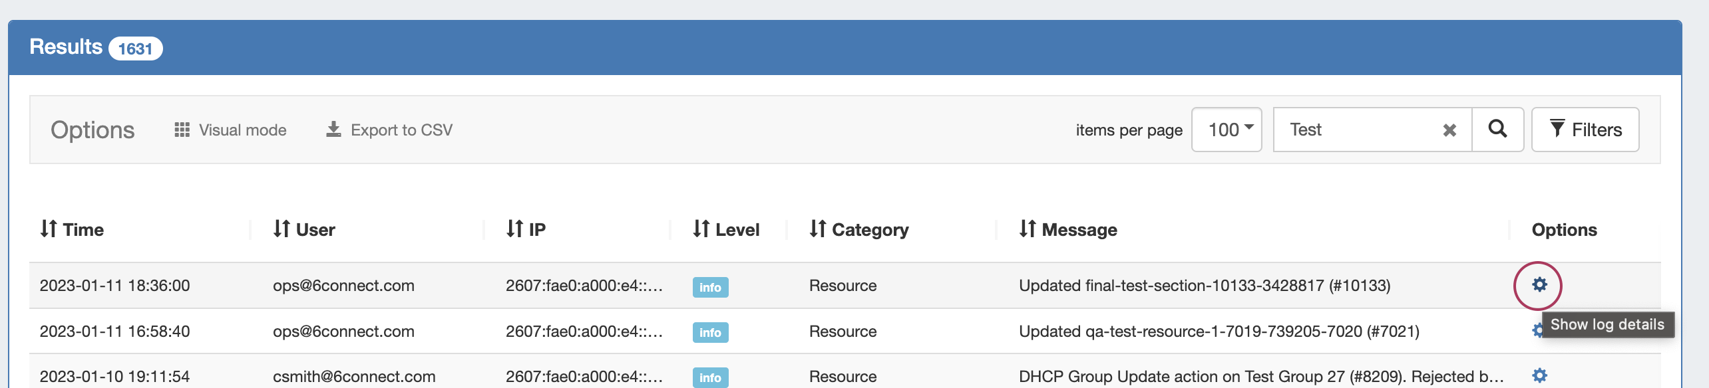Open gear options for csmith@6connect.com row

[x=1539, y=375]
